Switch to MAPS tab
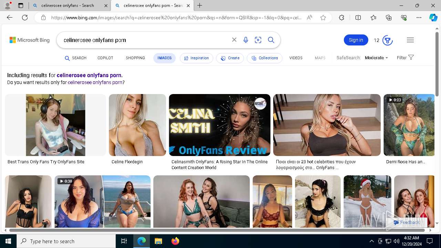 (320, 58)
